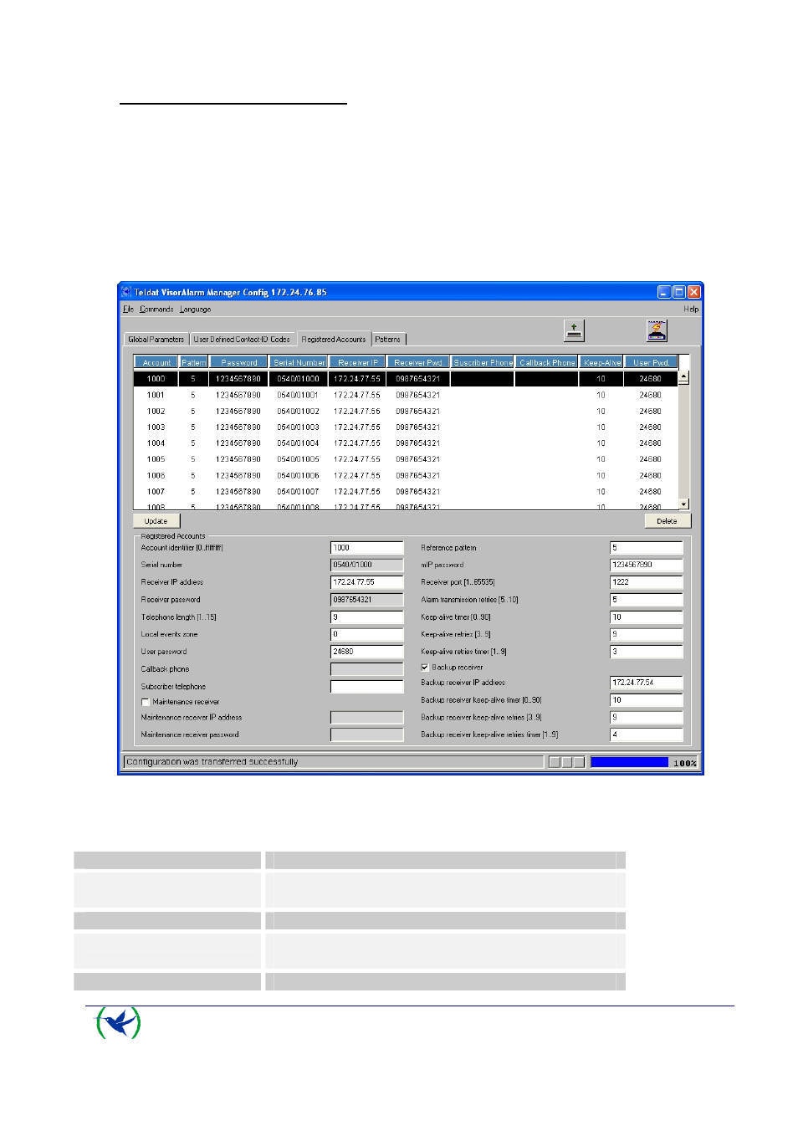Enable the Maintenance receiver checkbox

146,702
